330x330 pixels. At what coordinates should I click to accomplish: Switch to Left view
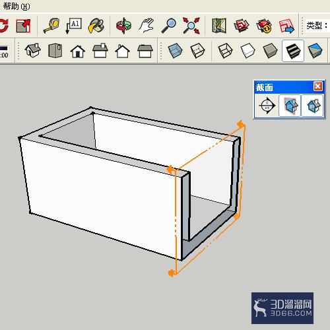(145, 51)
